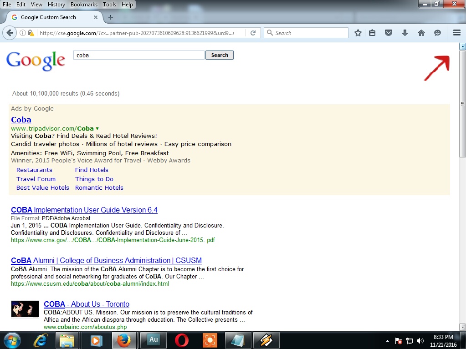Open COBA Implementation User Guide Version 6.4

click(84, 210)
